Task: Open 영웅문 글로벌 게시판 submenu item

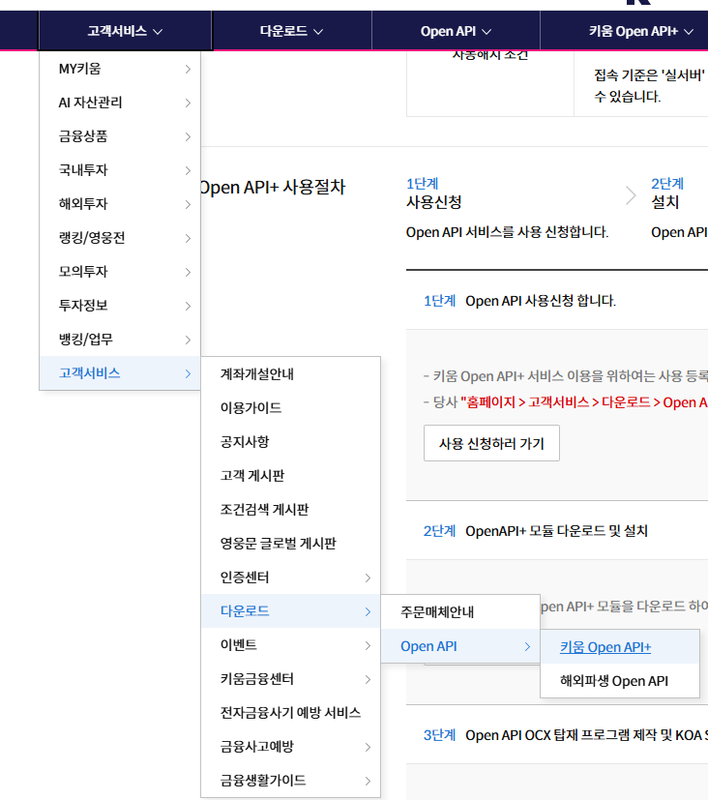Action: click(291, 544)
